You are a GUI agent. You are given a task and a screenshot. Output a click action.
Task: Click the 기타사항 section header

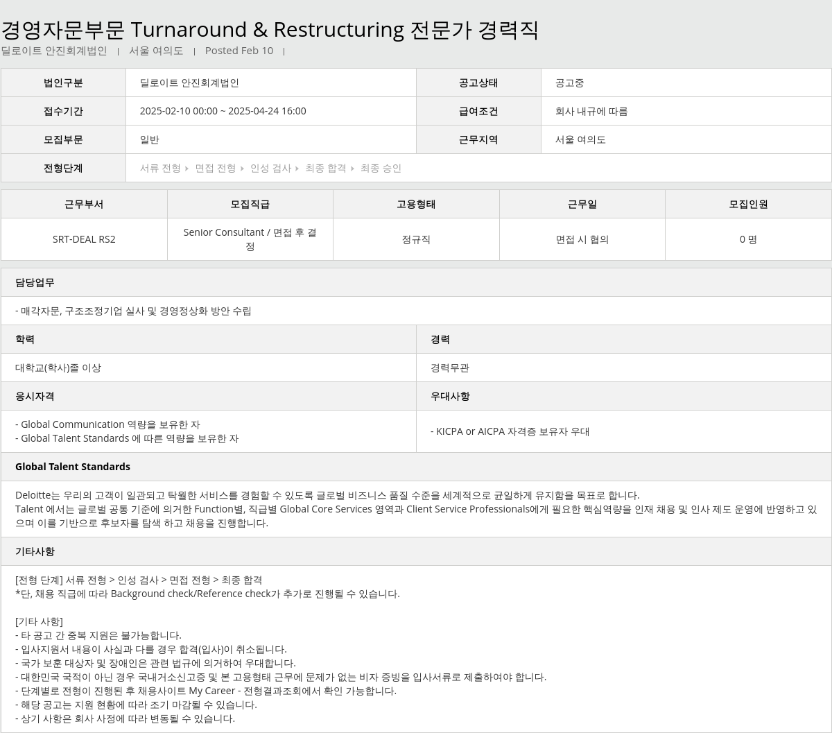416,551
